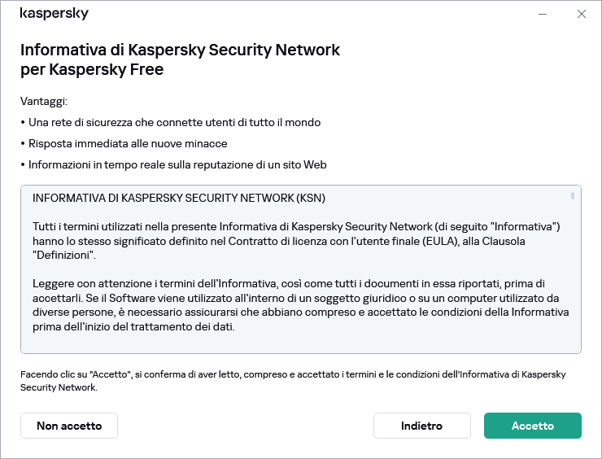The width and height of the screenshot is (602, 459).
Task: Click the scrollbar thumb in the KSN statement box
Action: coord(573,196)
